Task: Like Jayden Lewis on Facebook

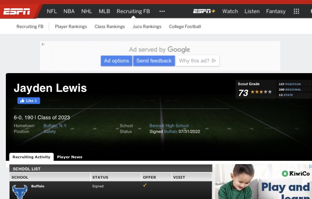Action: pos(29,101)
